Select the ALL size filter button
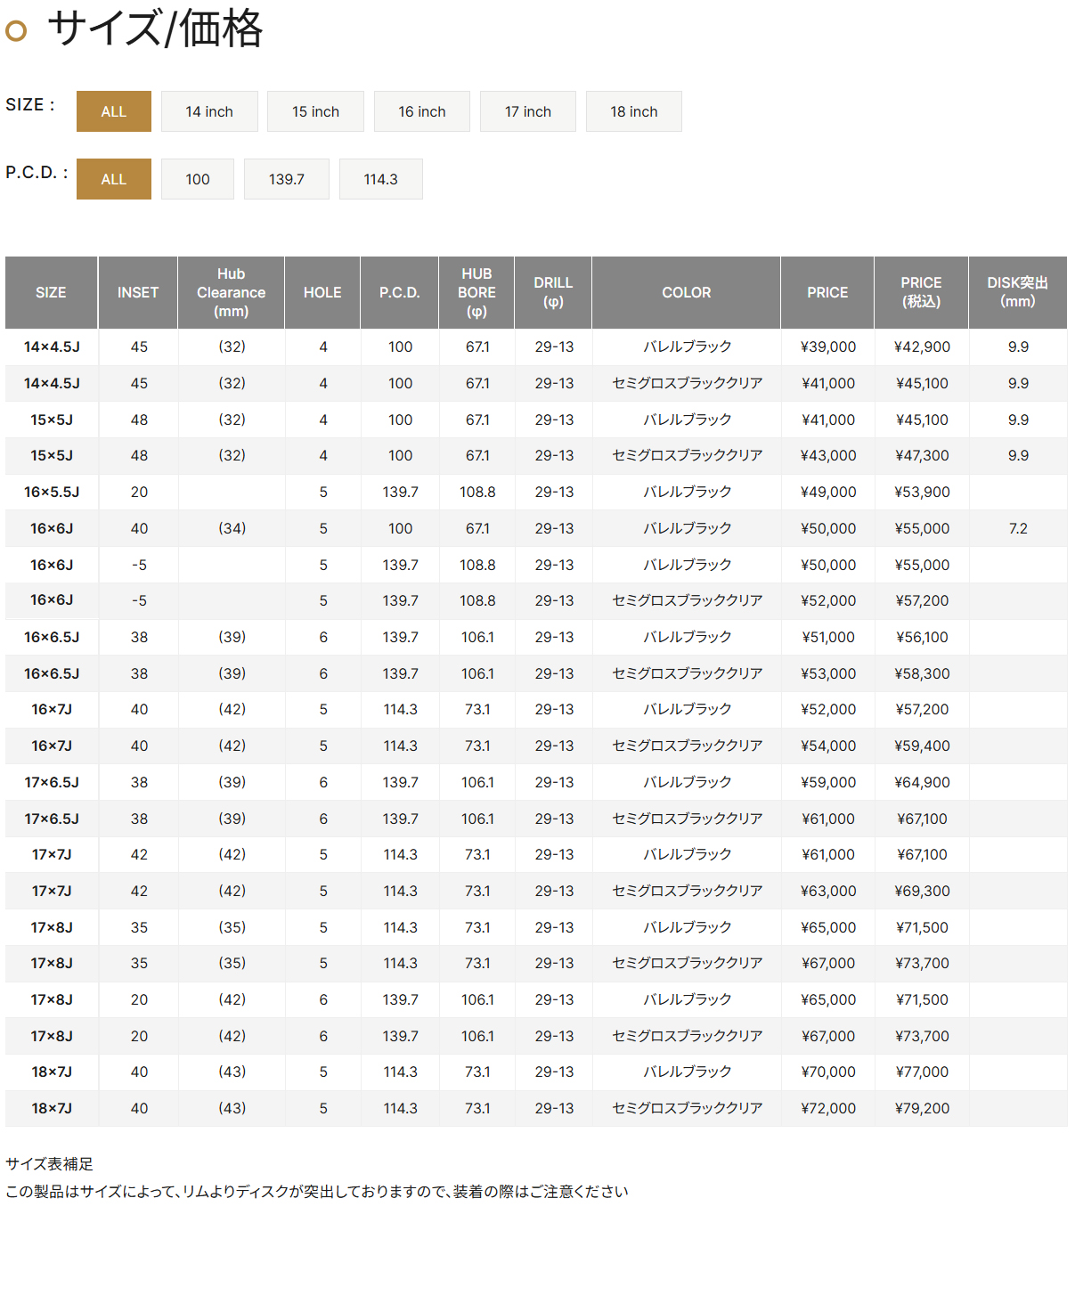The image size is (1075, 1304). pos(114,111)
